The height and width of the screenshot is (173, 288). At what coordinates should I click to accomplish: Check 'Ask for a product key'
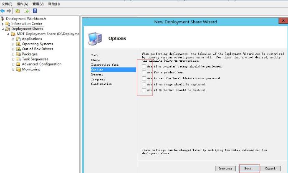(x=144, y=73)
